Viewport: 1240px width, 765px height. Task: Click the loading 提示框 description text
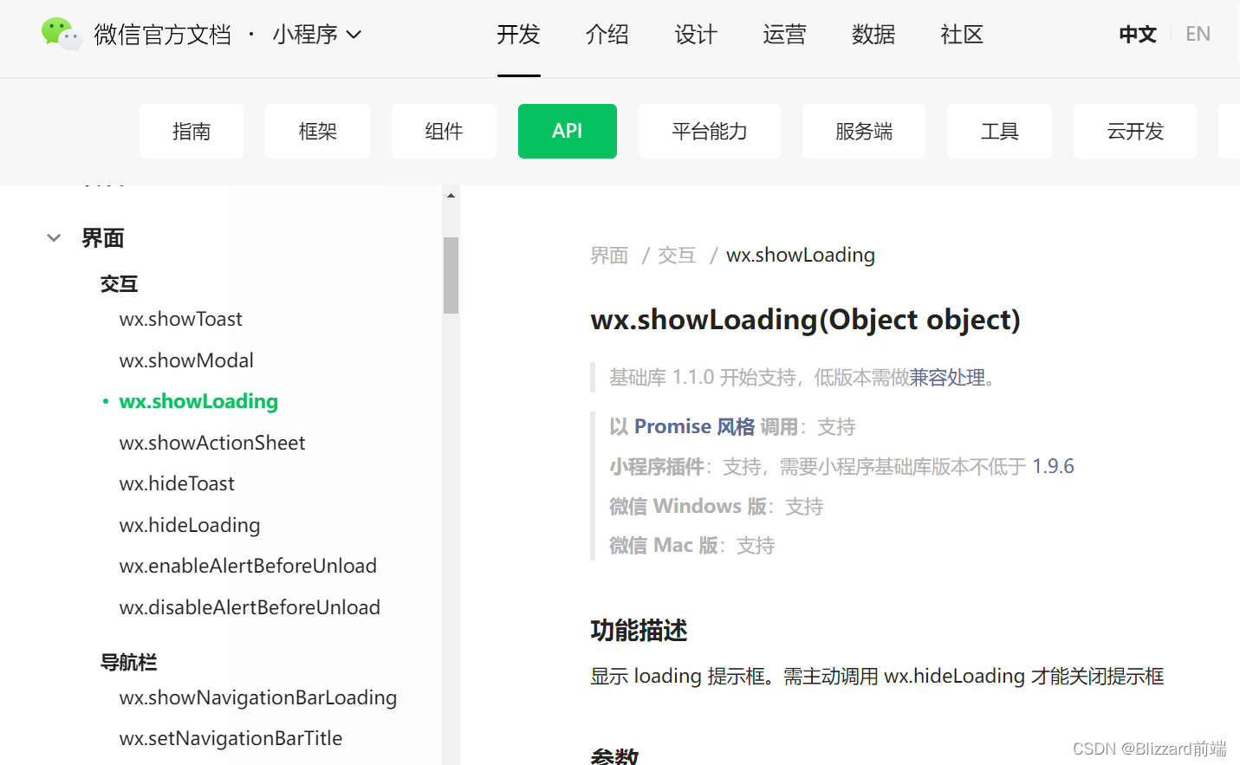tap(877, 676)
